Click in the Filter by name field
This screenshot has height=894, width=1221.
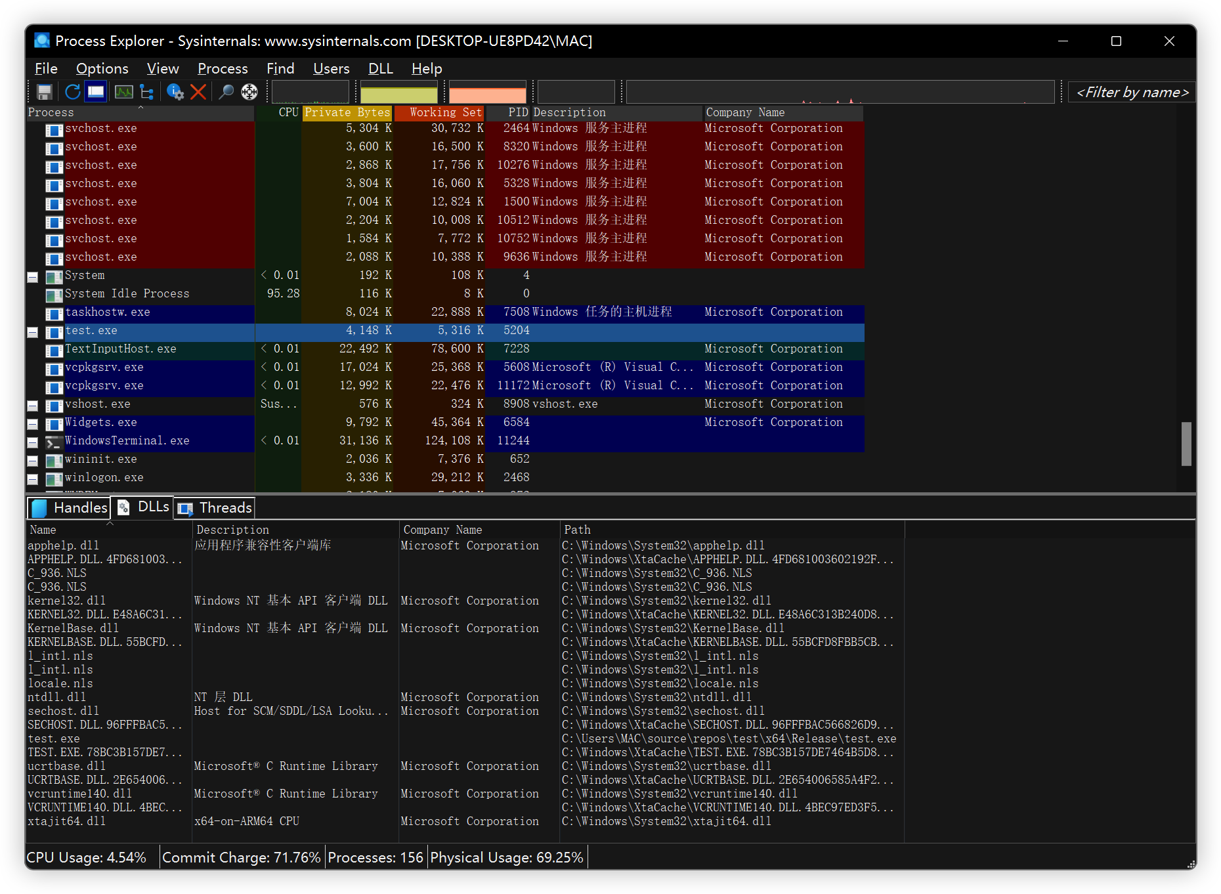point(1132,93)
